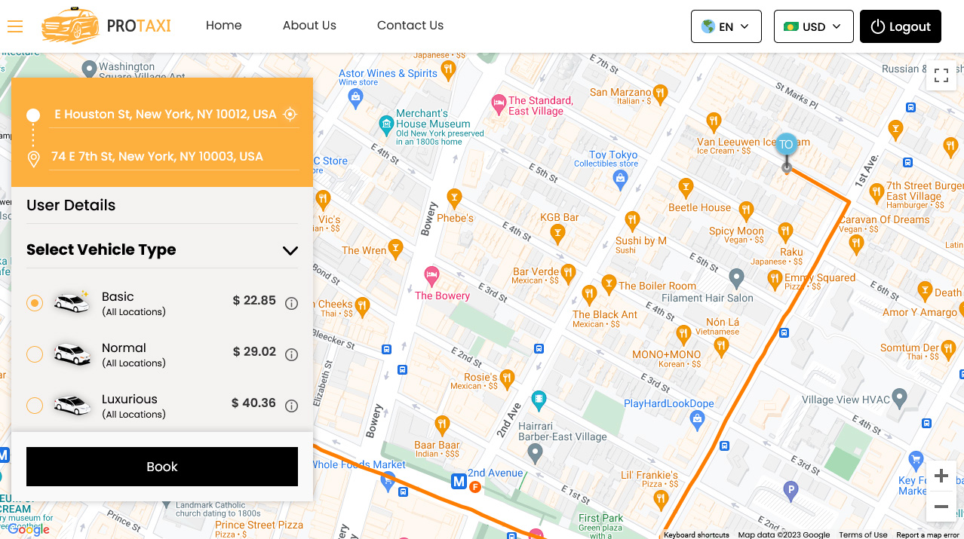Open the USD currency dropdown
The height and width of the screenshot is (539, 964).
[814, 26]
